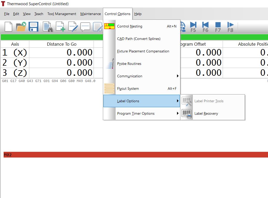Choose Label Recovery in submenu
Screen dimensions: 268x198
213,113
